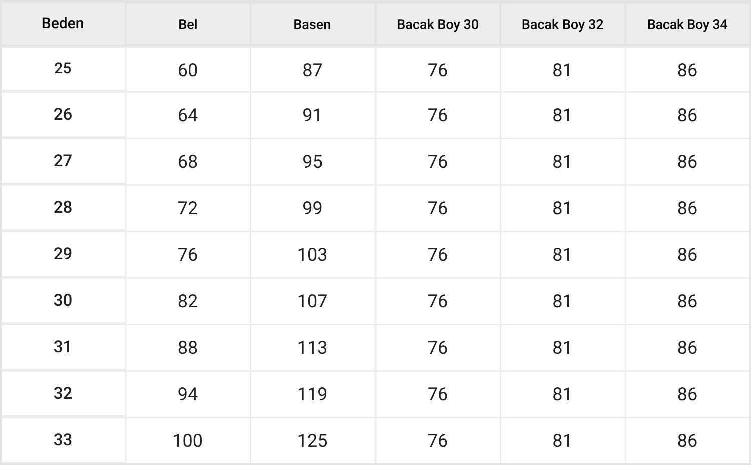Select the Bacak Boy 30 header

click(x=437, y=24)
